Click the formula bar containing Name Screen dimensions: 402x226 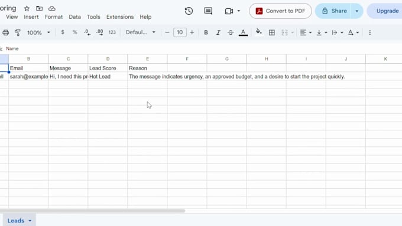[203, 48]
